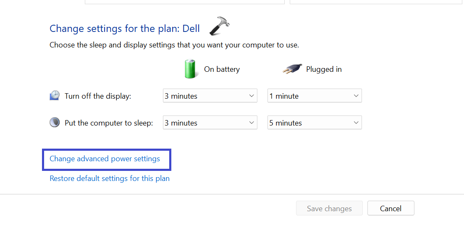Click the monitor icon beside Turn off the display

[x=55, y=96]
